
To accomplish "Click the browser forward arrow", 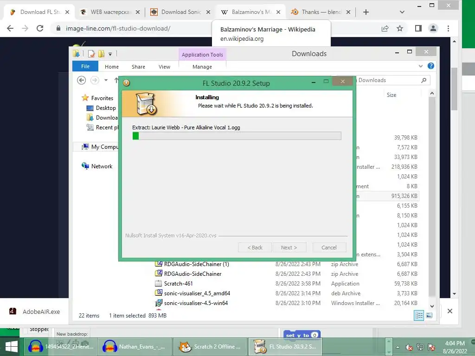I will pyautogui.click(x=25, y=28).
